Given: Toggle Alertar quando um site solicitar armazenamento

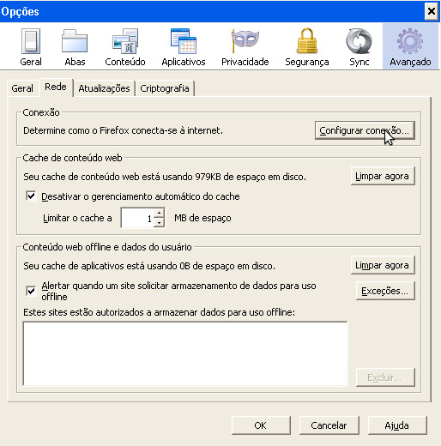Looking at the screenshot, I should point(31,291).
